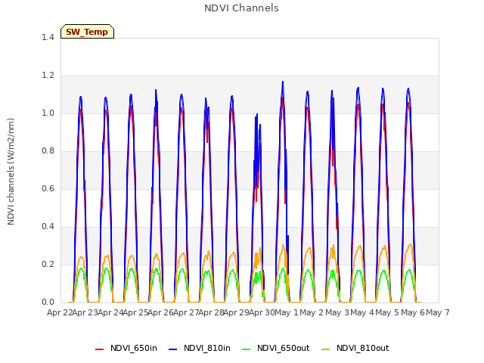Click the SW_Temp annotation label
Screen dimensions: 484x363
[x=88, y=32]
